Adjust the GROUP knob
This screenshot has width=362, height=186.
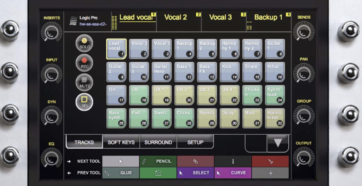point(304,115)
